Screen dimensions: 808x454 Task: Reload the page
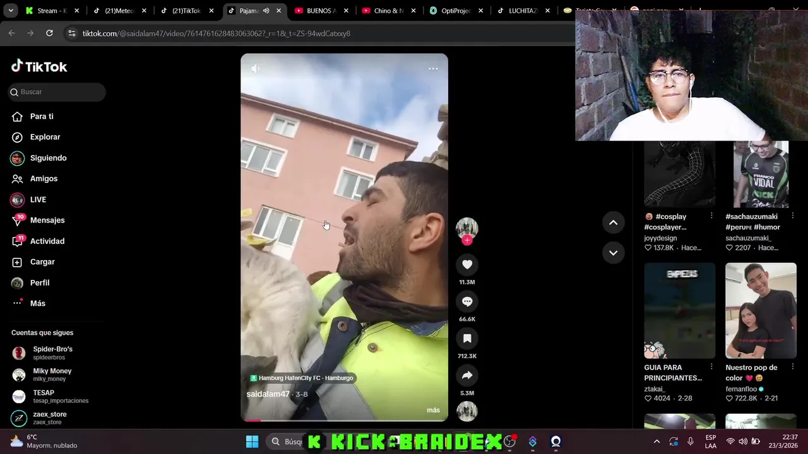click(49, 33)
